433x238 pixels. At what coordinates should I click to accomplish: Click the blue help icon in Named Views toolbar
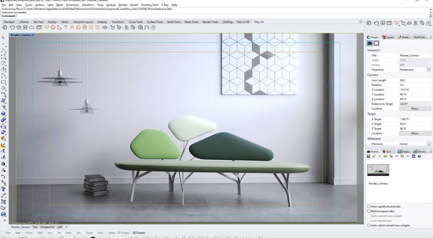tap(419, 156)
